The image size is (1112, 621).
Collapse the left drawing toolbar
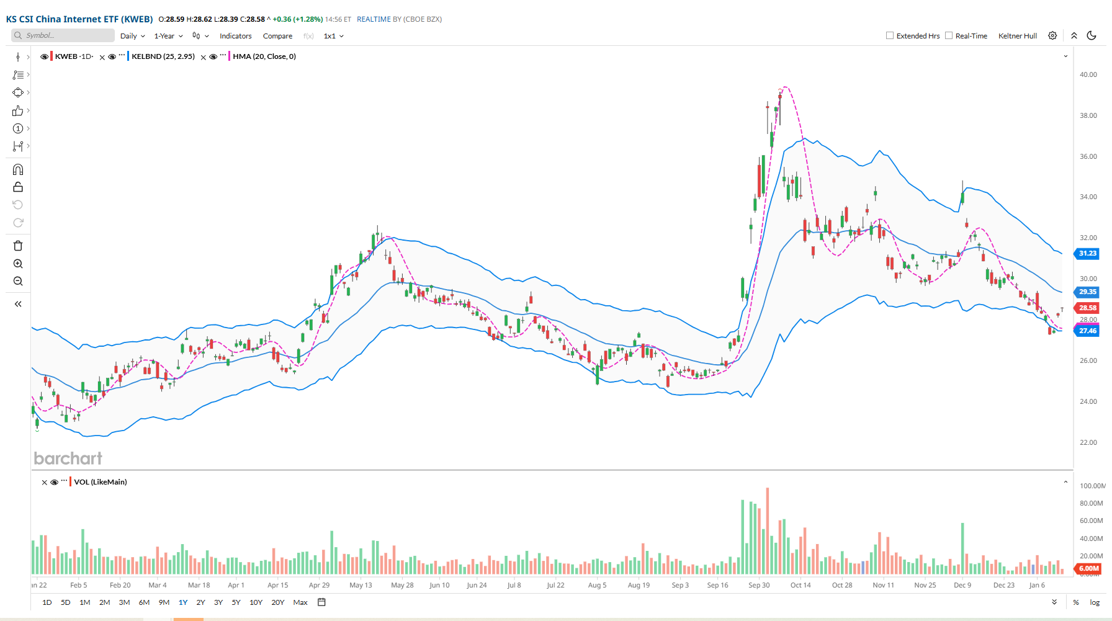click(x=18, y=304)
